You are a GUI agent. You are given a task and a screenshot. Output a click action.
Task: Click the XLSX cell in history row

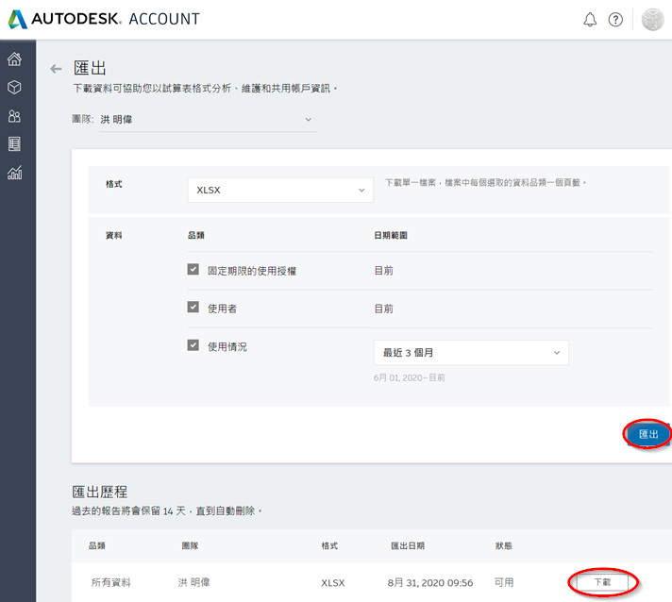point(333,583)
